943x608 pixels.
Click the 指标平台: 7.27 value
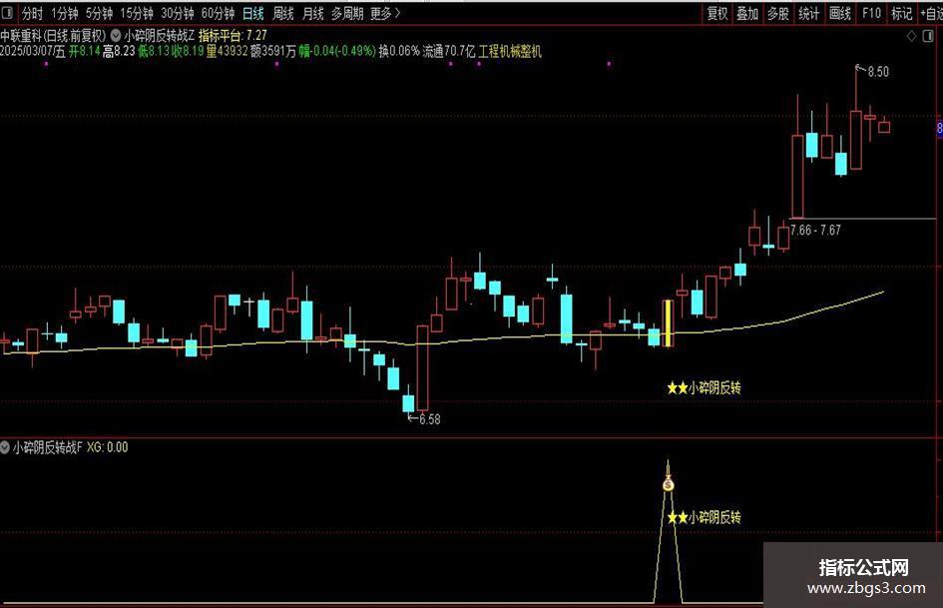(x=233, y=36)
